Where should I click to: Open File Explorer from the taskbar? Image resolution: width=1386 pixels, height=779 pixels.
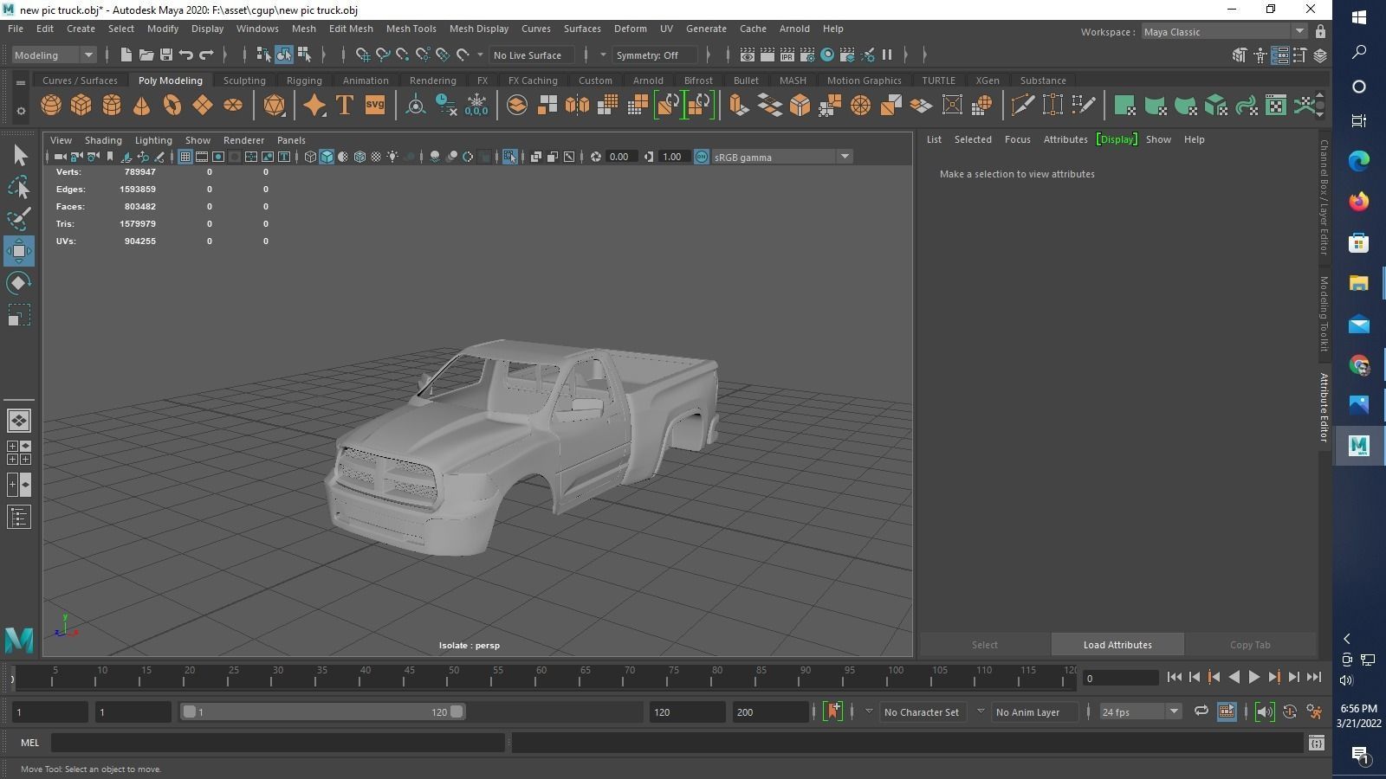click(1358, 283)
